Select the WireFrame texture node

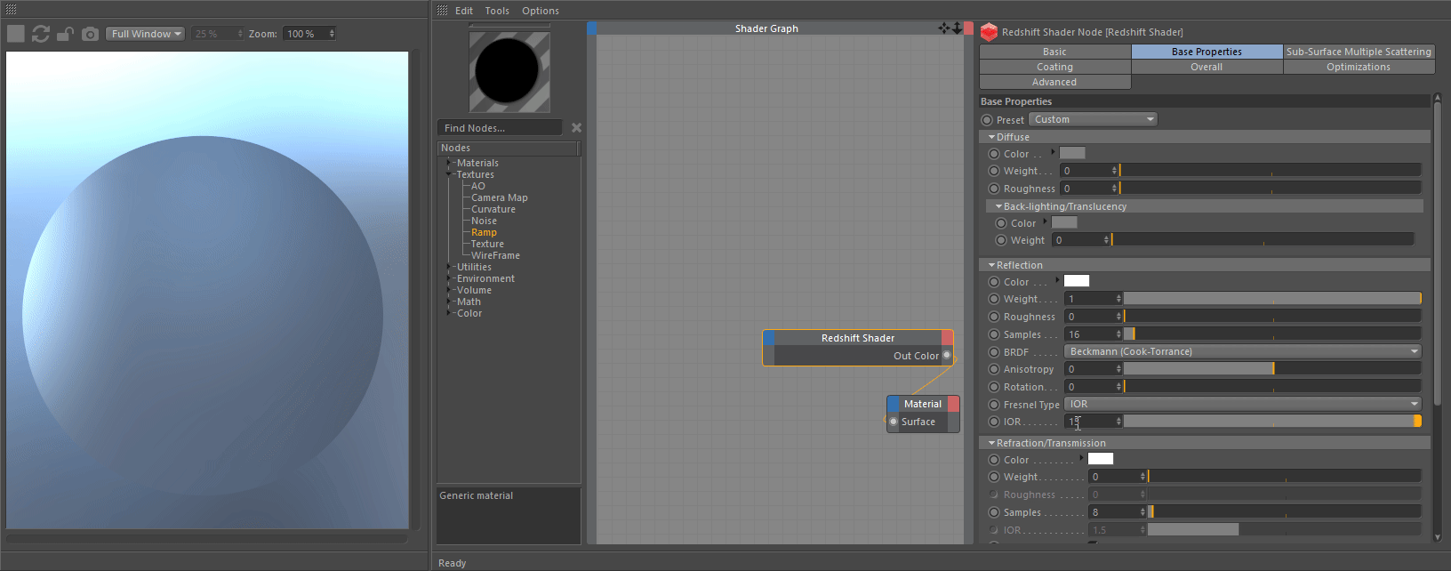[495, 255]
